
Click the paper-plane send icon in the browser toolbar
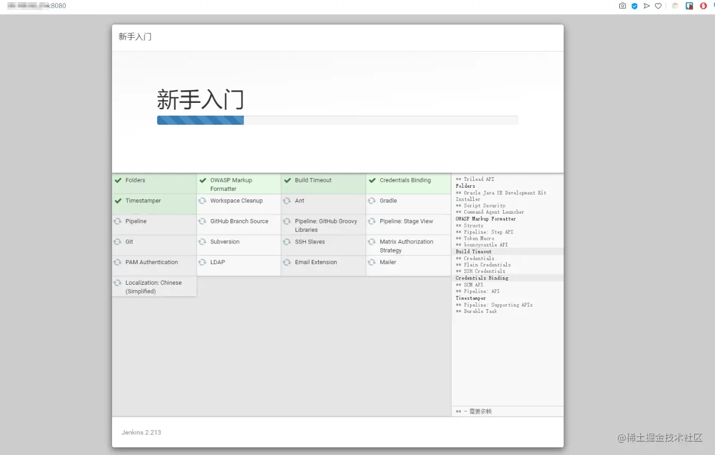click(646, 6)
